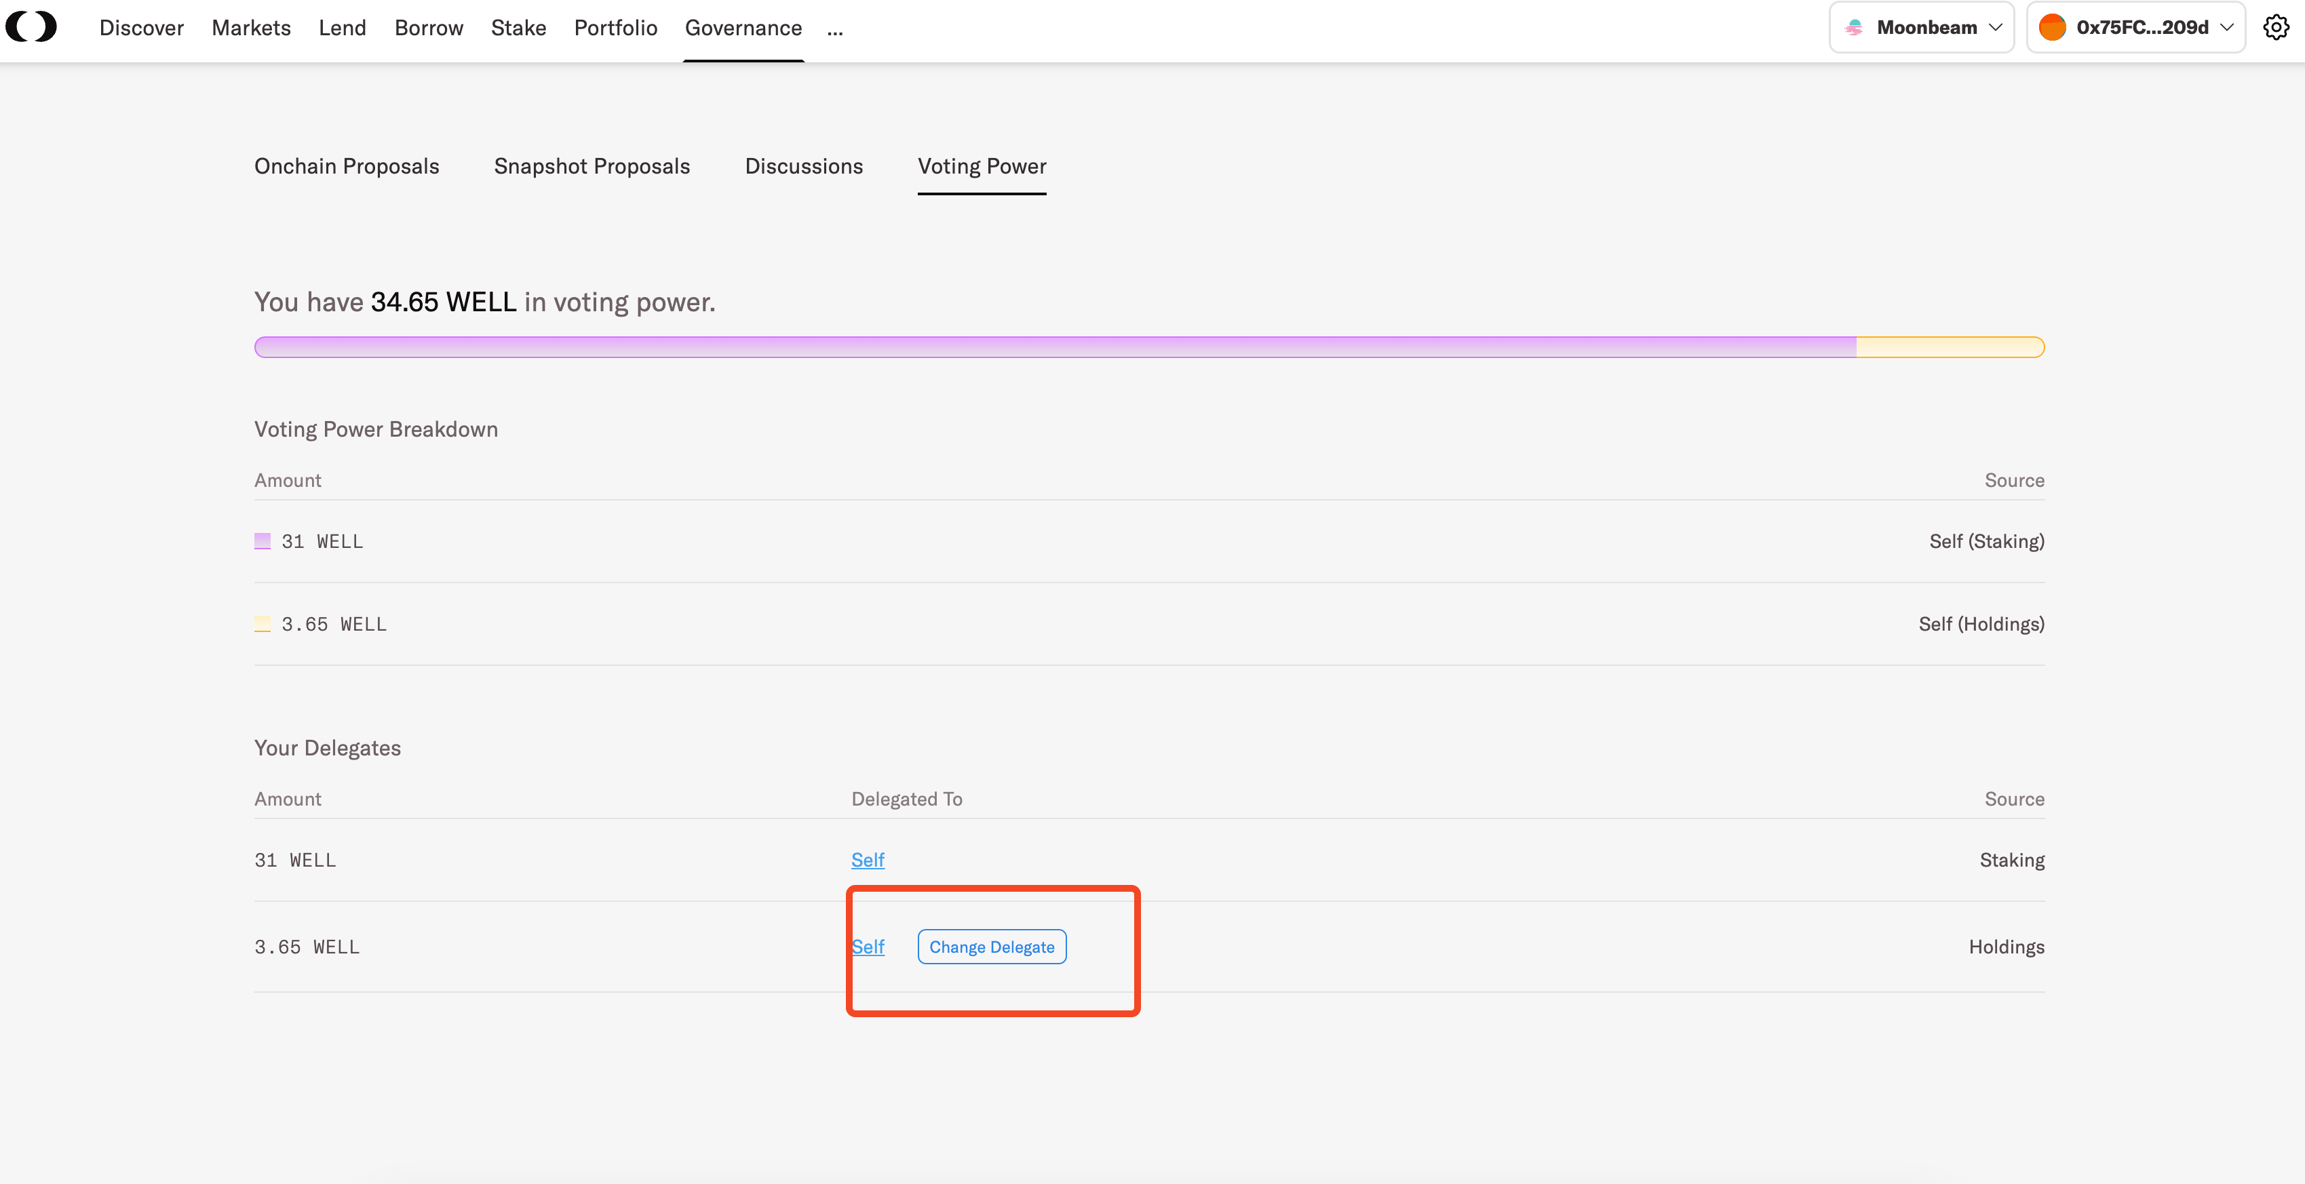Click the orange wallet avatar icon
The height and width of the screenshot is (1184, 2305).
pyautogui.click(x=2052, y=28)
